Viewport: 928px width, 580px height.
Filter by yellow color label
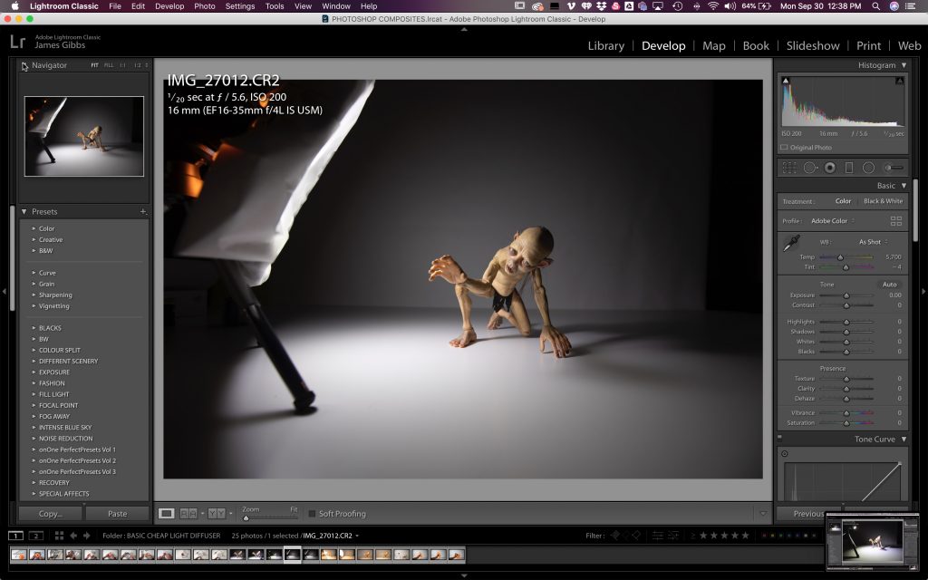(x=772, y=536)
